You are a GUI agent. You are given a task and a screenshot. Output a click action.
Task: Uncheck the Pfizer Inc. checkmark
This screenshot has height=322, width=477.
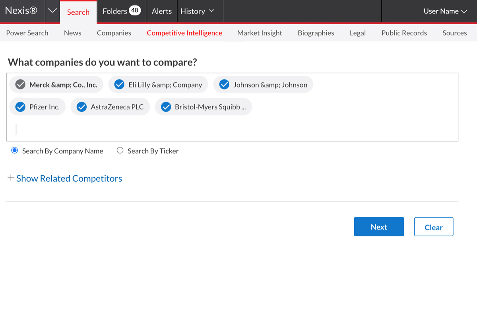(20, 107)
